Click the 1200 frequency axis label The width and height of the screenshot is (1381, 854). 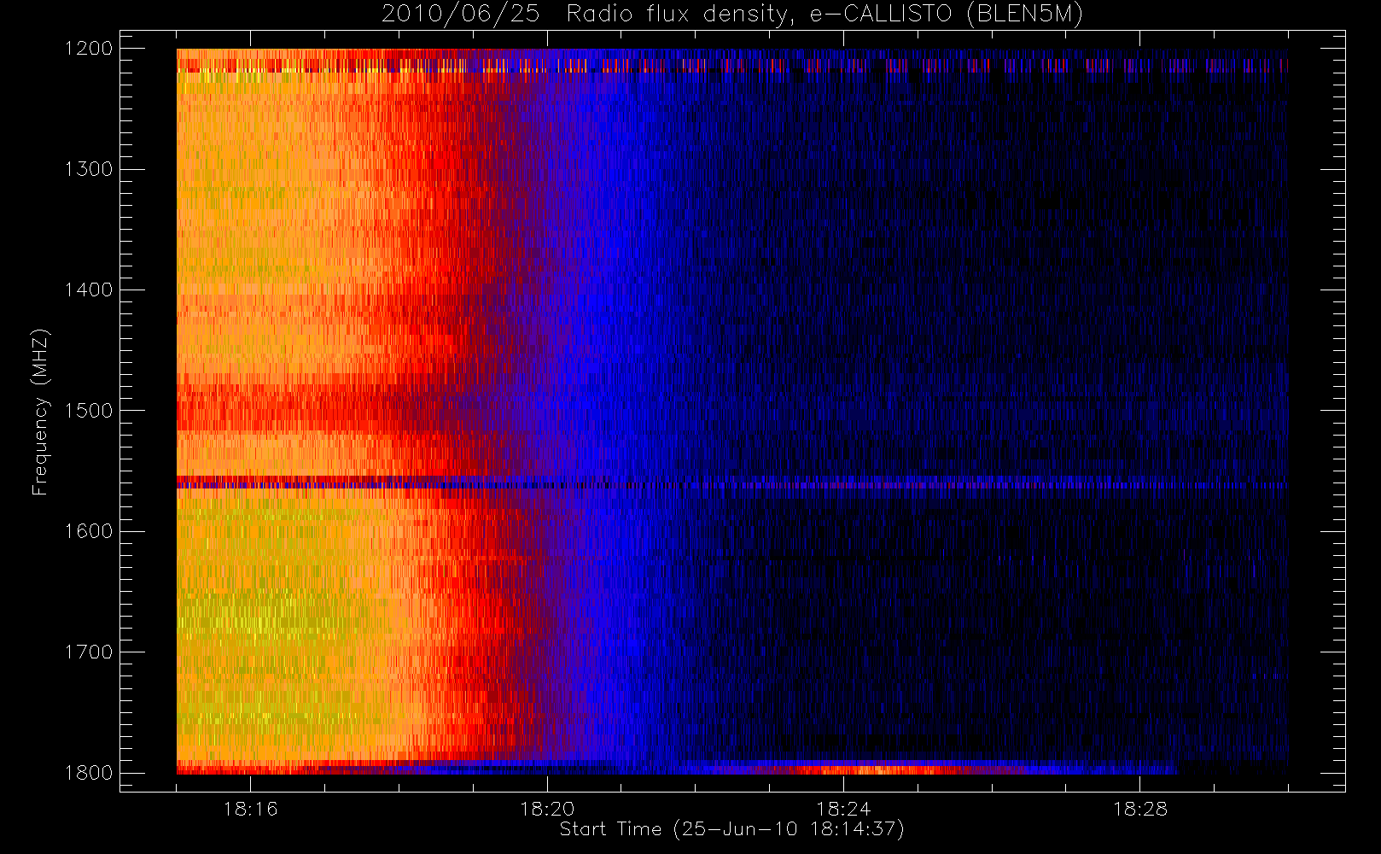[89, 49]
